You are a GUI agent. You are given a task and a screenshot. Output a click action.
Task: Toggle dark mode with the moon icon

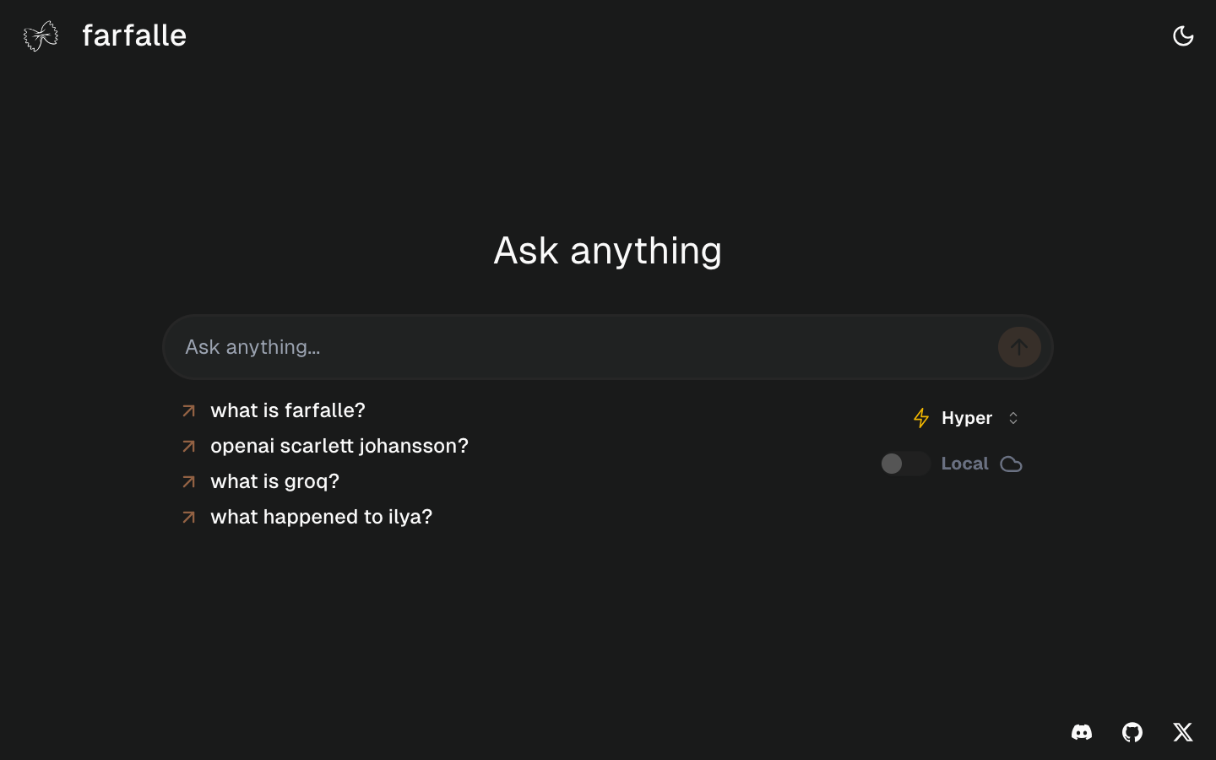(x=1182, y=35)
